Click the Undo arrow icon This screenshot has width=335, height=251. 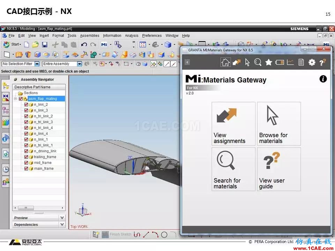click(x=84, y=44)
